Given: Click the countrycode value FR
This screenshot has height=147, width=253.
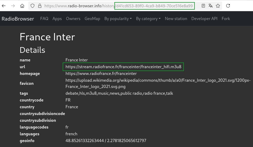Looking at the screenshot, I should 68,100.
